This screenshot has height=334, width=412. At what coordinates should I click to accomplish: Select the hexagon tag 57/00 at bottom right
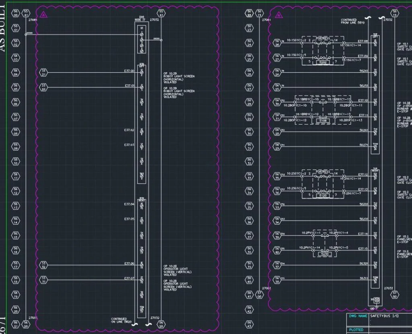(395, 295)
